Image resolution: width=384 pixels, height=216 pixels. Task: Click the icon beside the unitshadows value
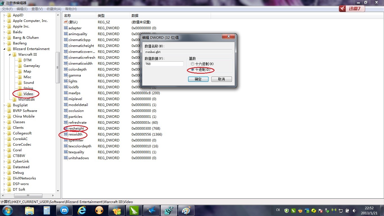coord(66,158)
